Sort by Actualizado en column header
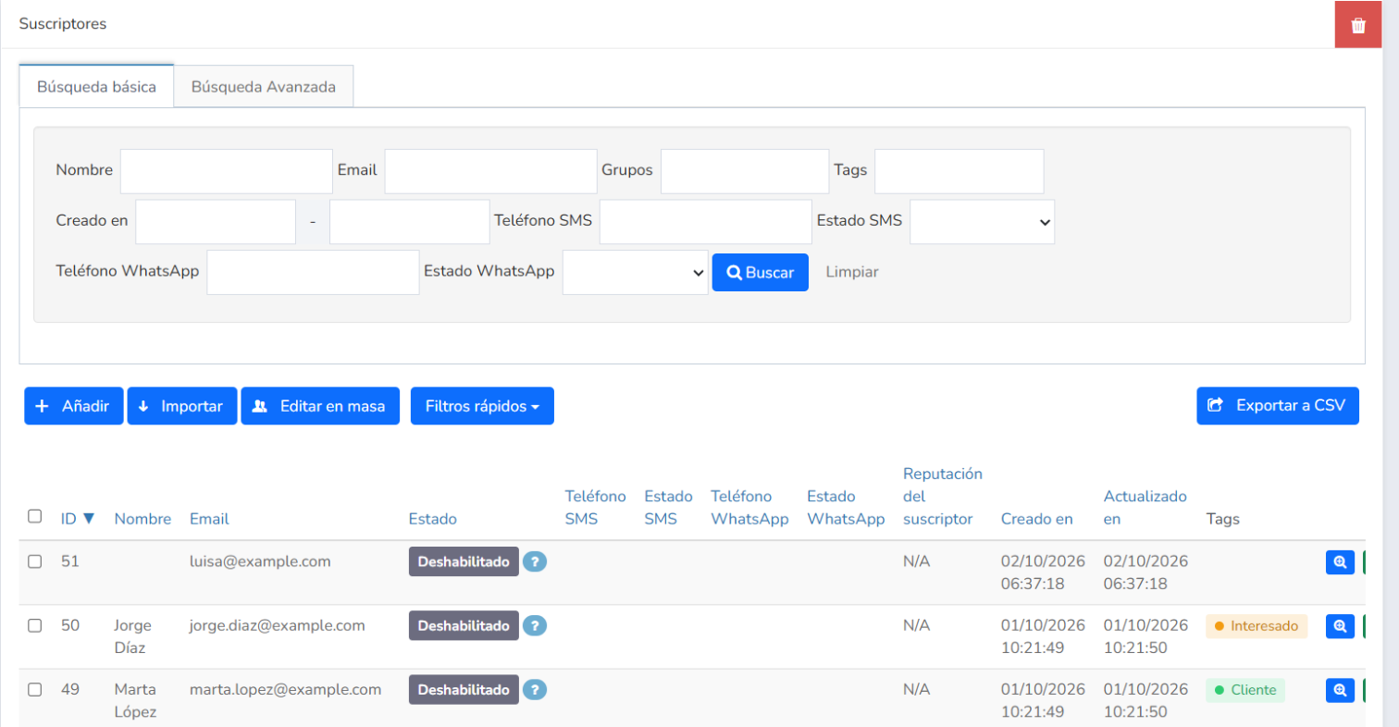1399x727 pixels. (x=1145, y=508)
